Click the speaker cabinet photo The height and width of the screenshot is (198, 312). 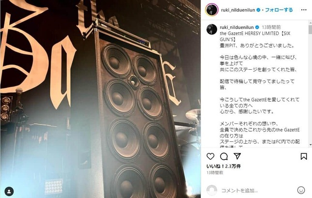point(100,99)
